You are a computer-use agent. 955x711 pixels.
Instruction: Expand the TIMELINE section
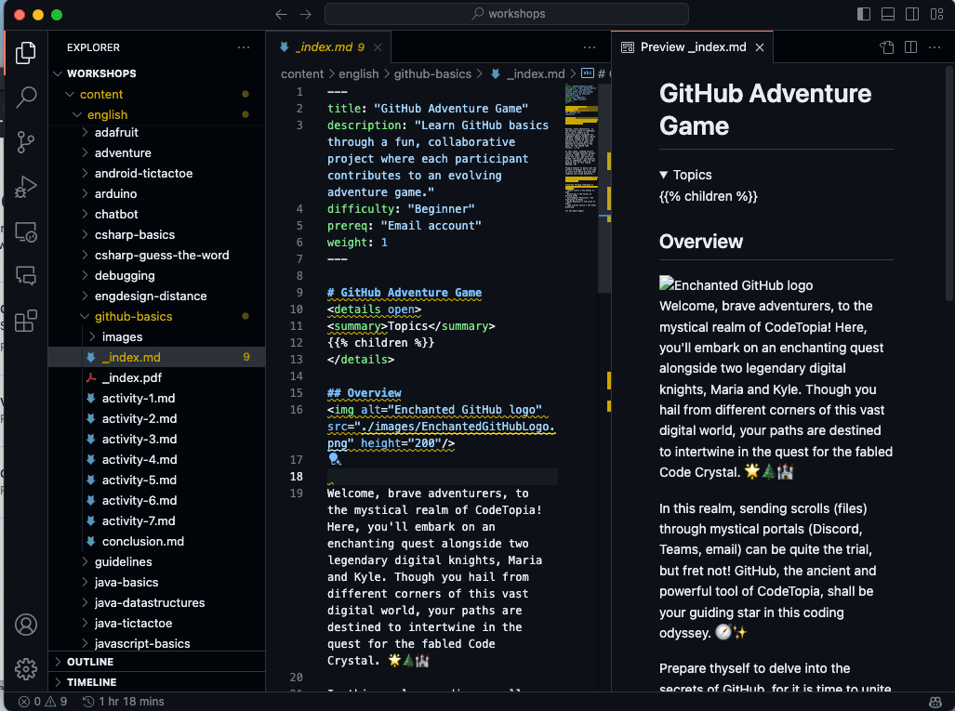click(x=91, y=682)
